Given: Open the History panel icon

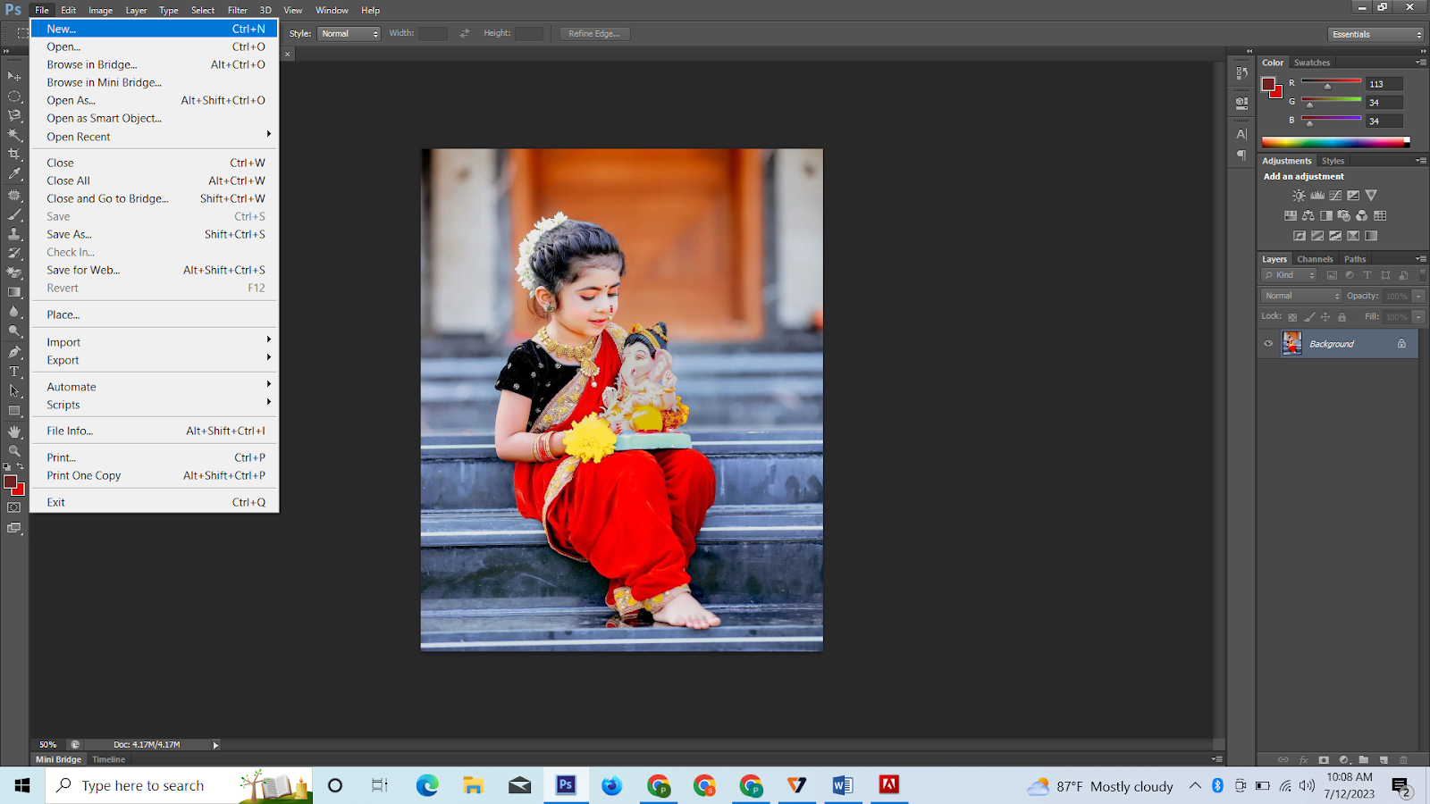Looking at the screenshot, I should point(1241,73).
